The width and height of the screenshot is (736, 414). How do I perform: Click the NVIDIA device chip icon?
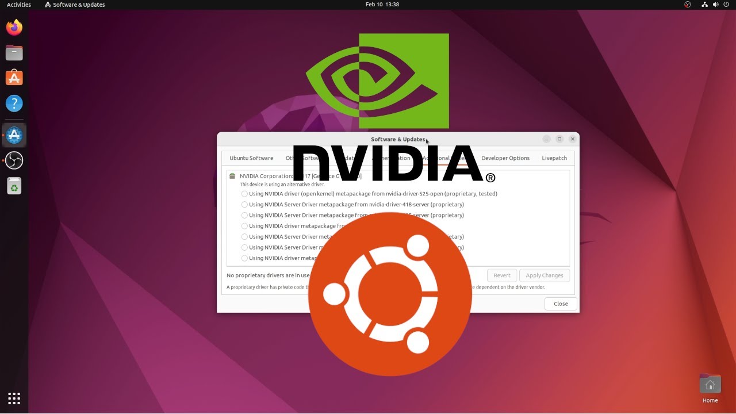pyautogui.click(x=232, y=176)
